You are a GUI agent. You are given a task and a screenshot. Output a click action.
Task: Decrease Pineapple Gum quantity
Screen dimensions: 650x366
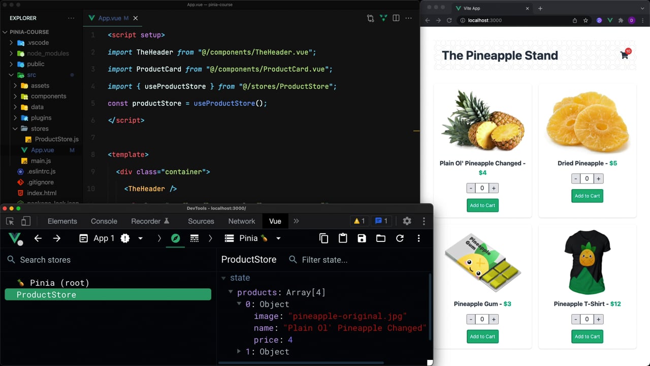(471, 319)
